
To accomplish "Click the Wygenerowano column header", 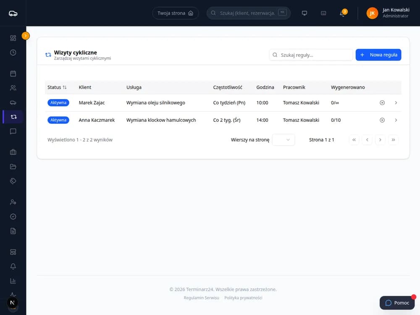I will click(x=348, y=87).
